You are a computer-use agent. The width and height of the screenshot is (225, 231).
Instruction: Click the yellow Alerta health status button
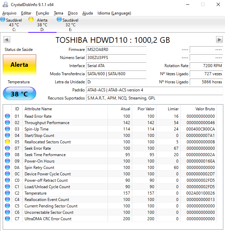20,64
